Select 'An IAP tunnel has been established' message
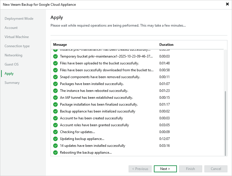 96,98
